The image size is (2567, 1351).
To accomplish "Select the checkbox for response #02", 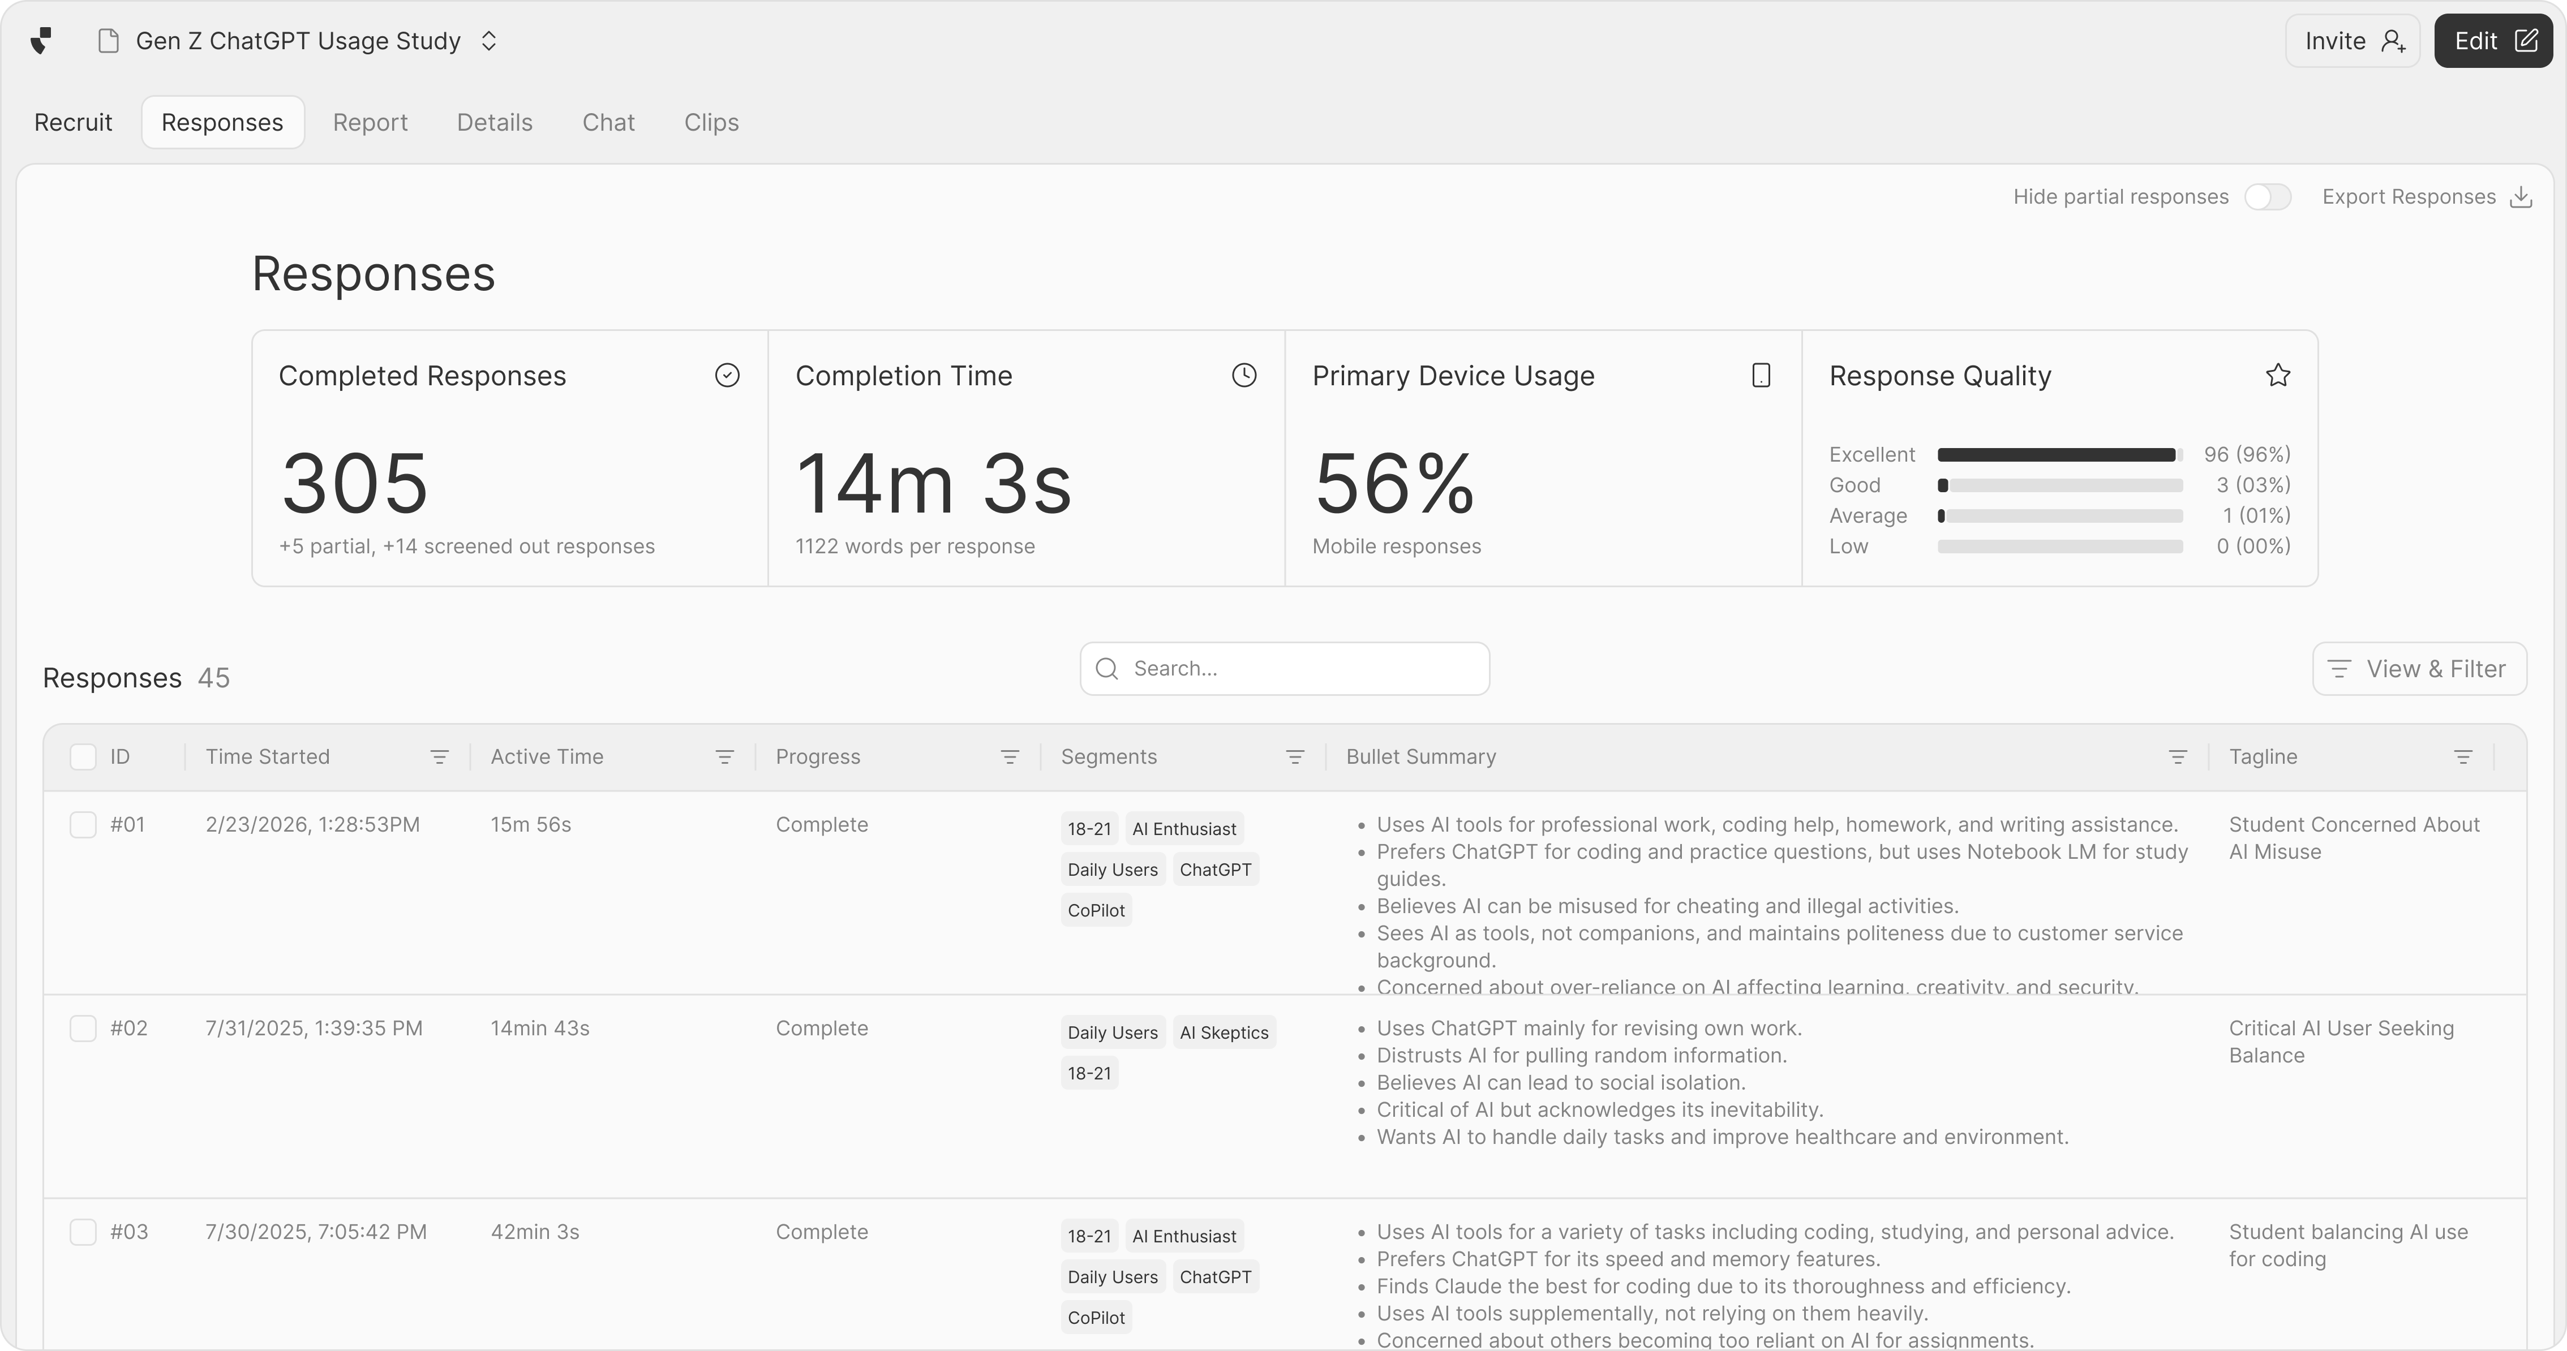I will pos(83,1028).
